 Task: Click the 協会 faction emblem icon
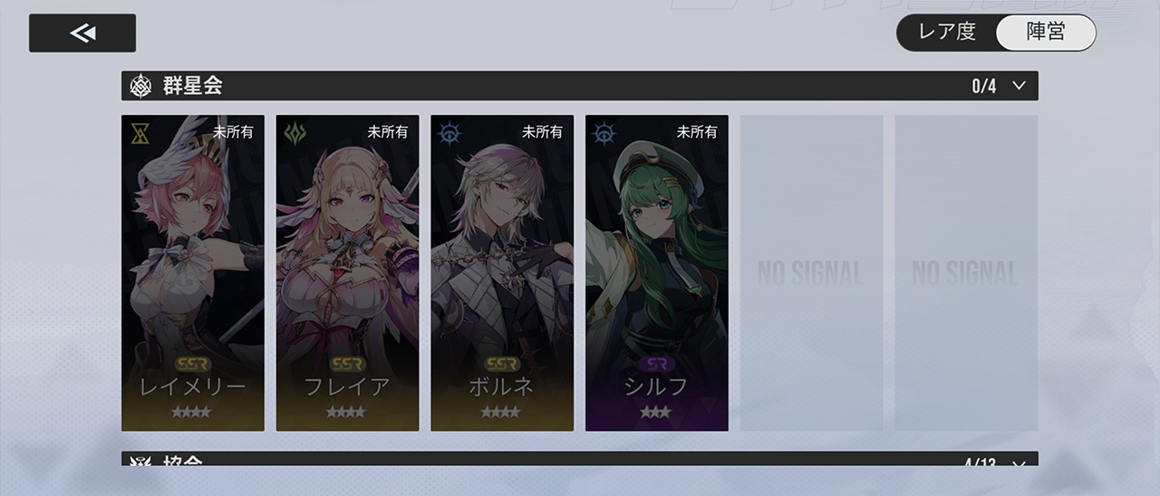(x=140, y=462)
